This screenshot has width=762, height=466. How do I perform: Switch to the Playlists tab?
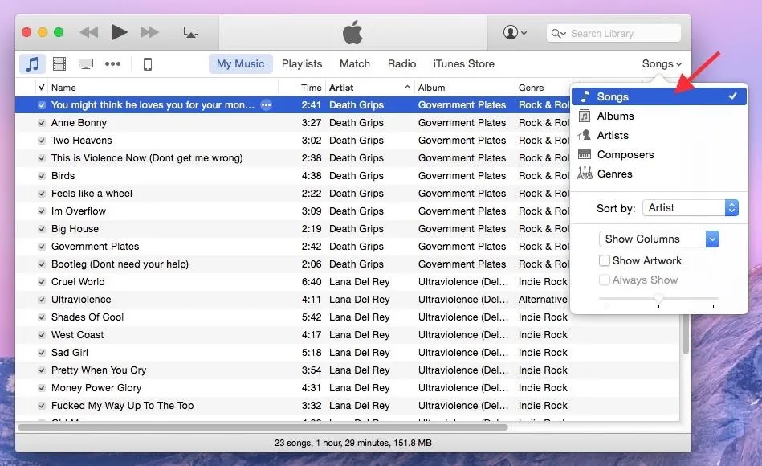coord(302,63)
